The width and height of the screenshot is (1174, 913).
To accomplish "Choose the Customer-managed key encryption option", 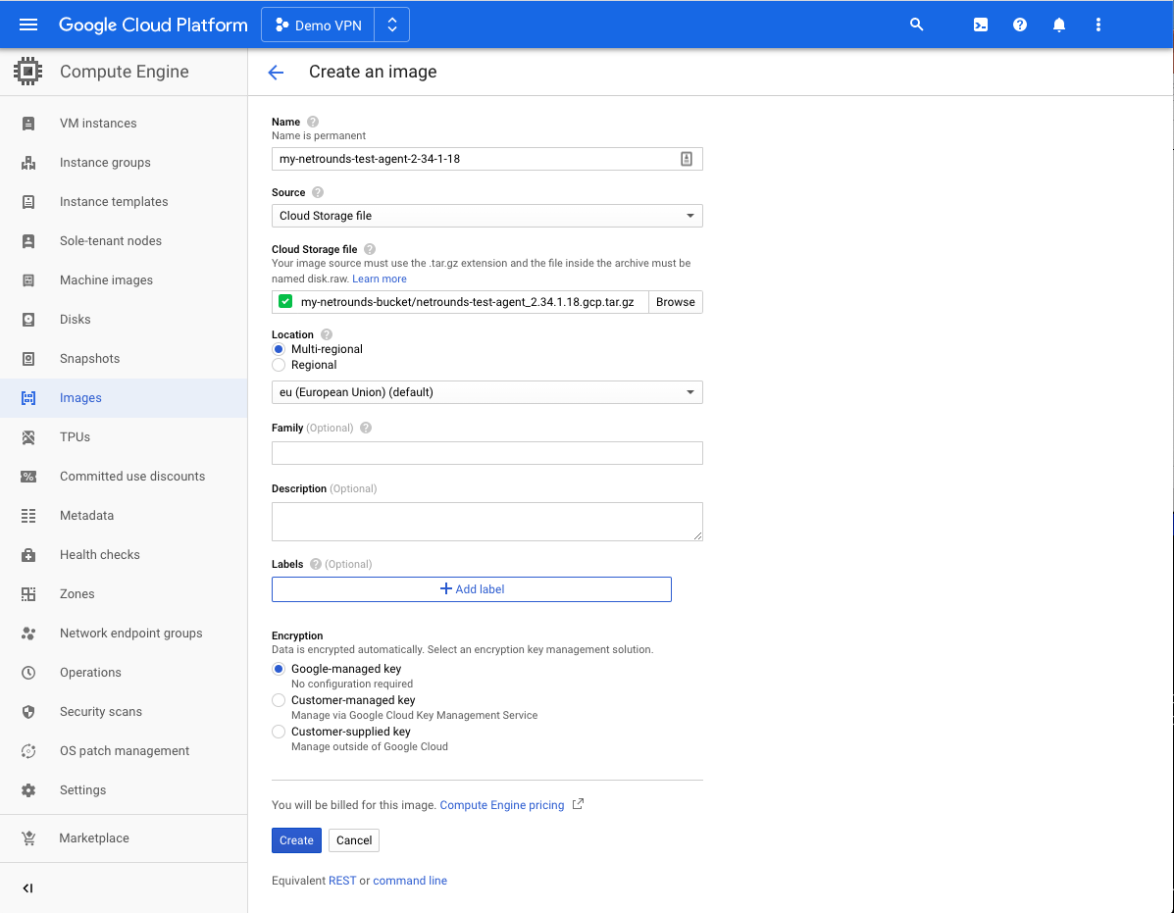I will click(278, 700).
